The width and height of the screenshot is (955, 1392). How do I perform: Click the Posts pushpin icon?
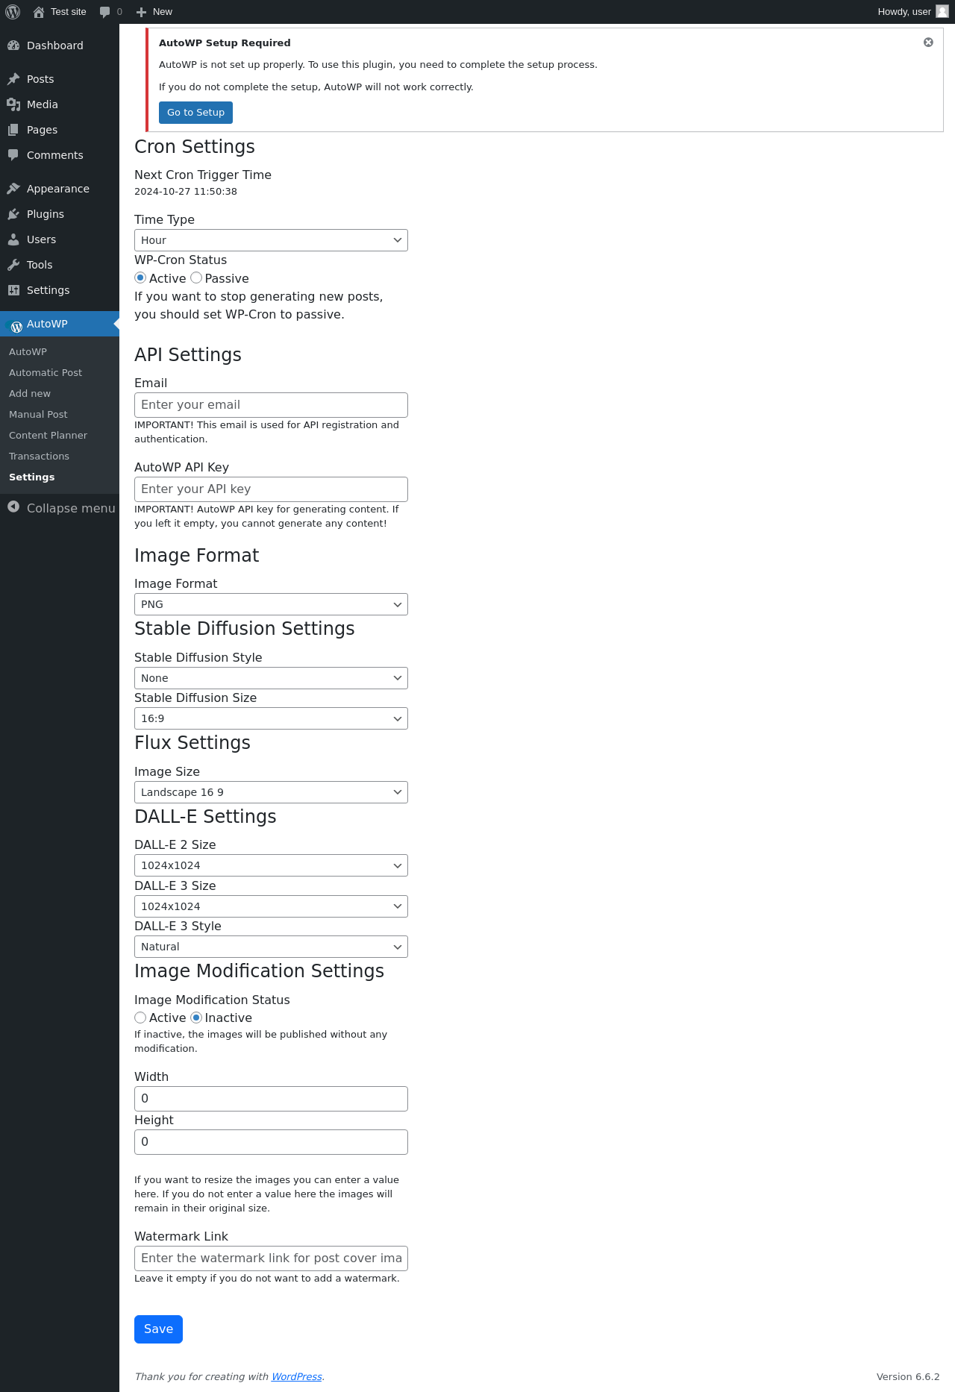click(x=13, y=79)
